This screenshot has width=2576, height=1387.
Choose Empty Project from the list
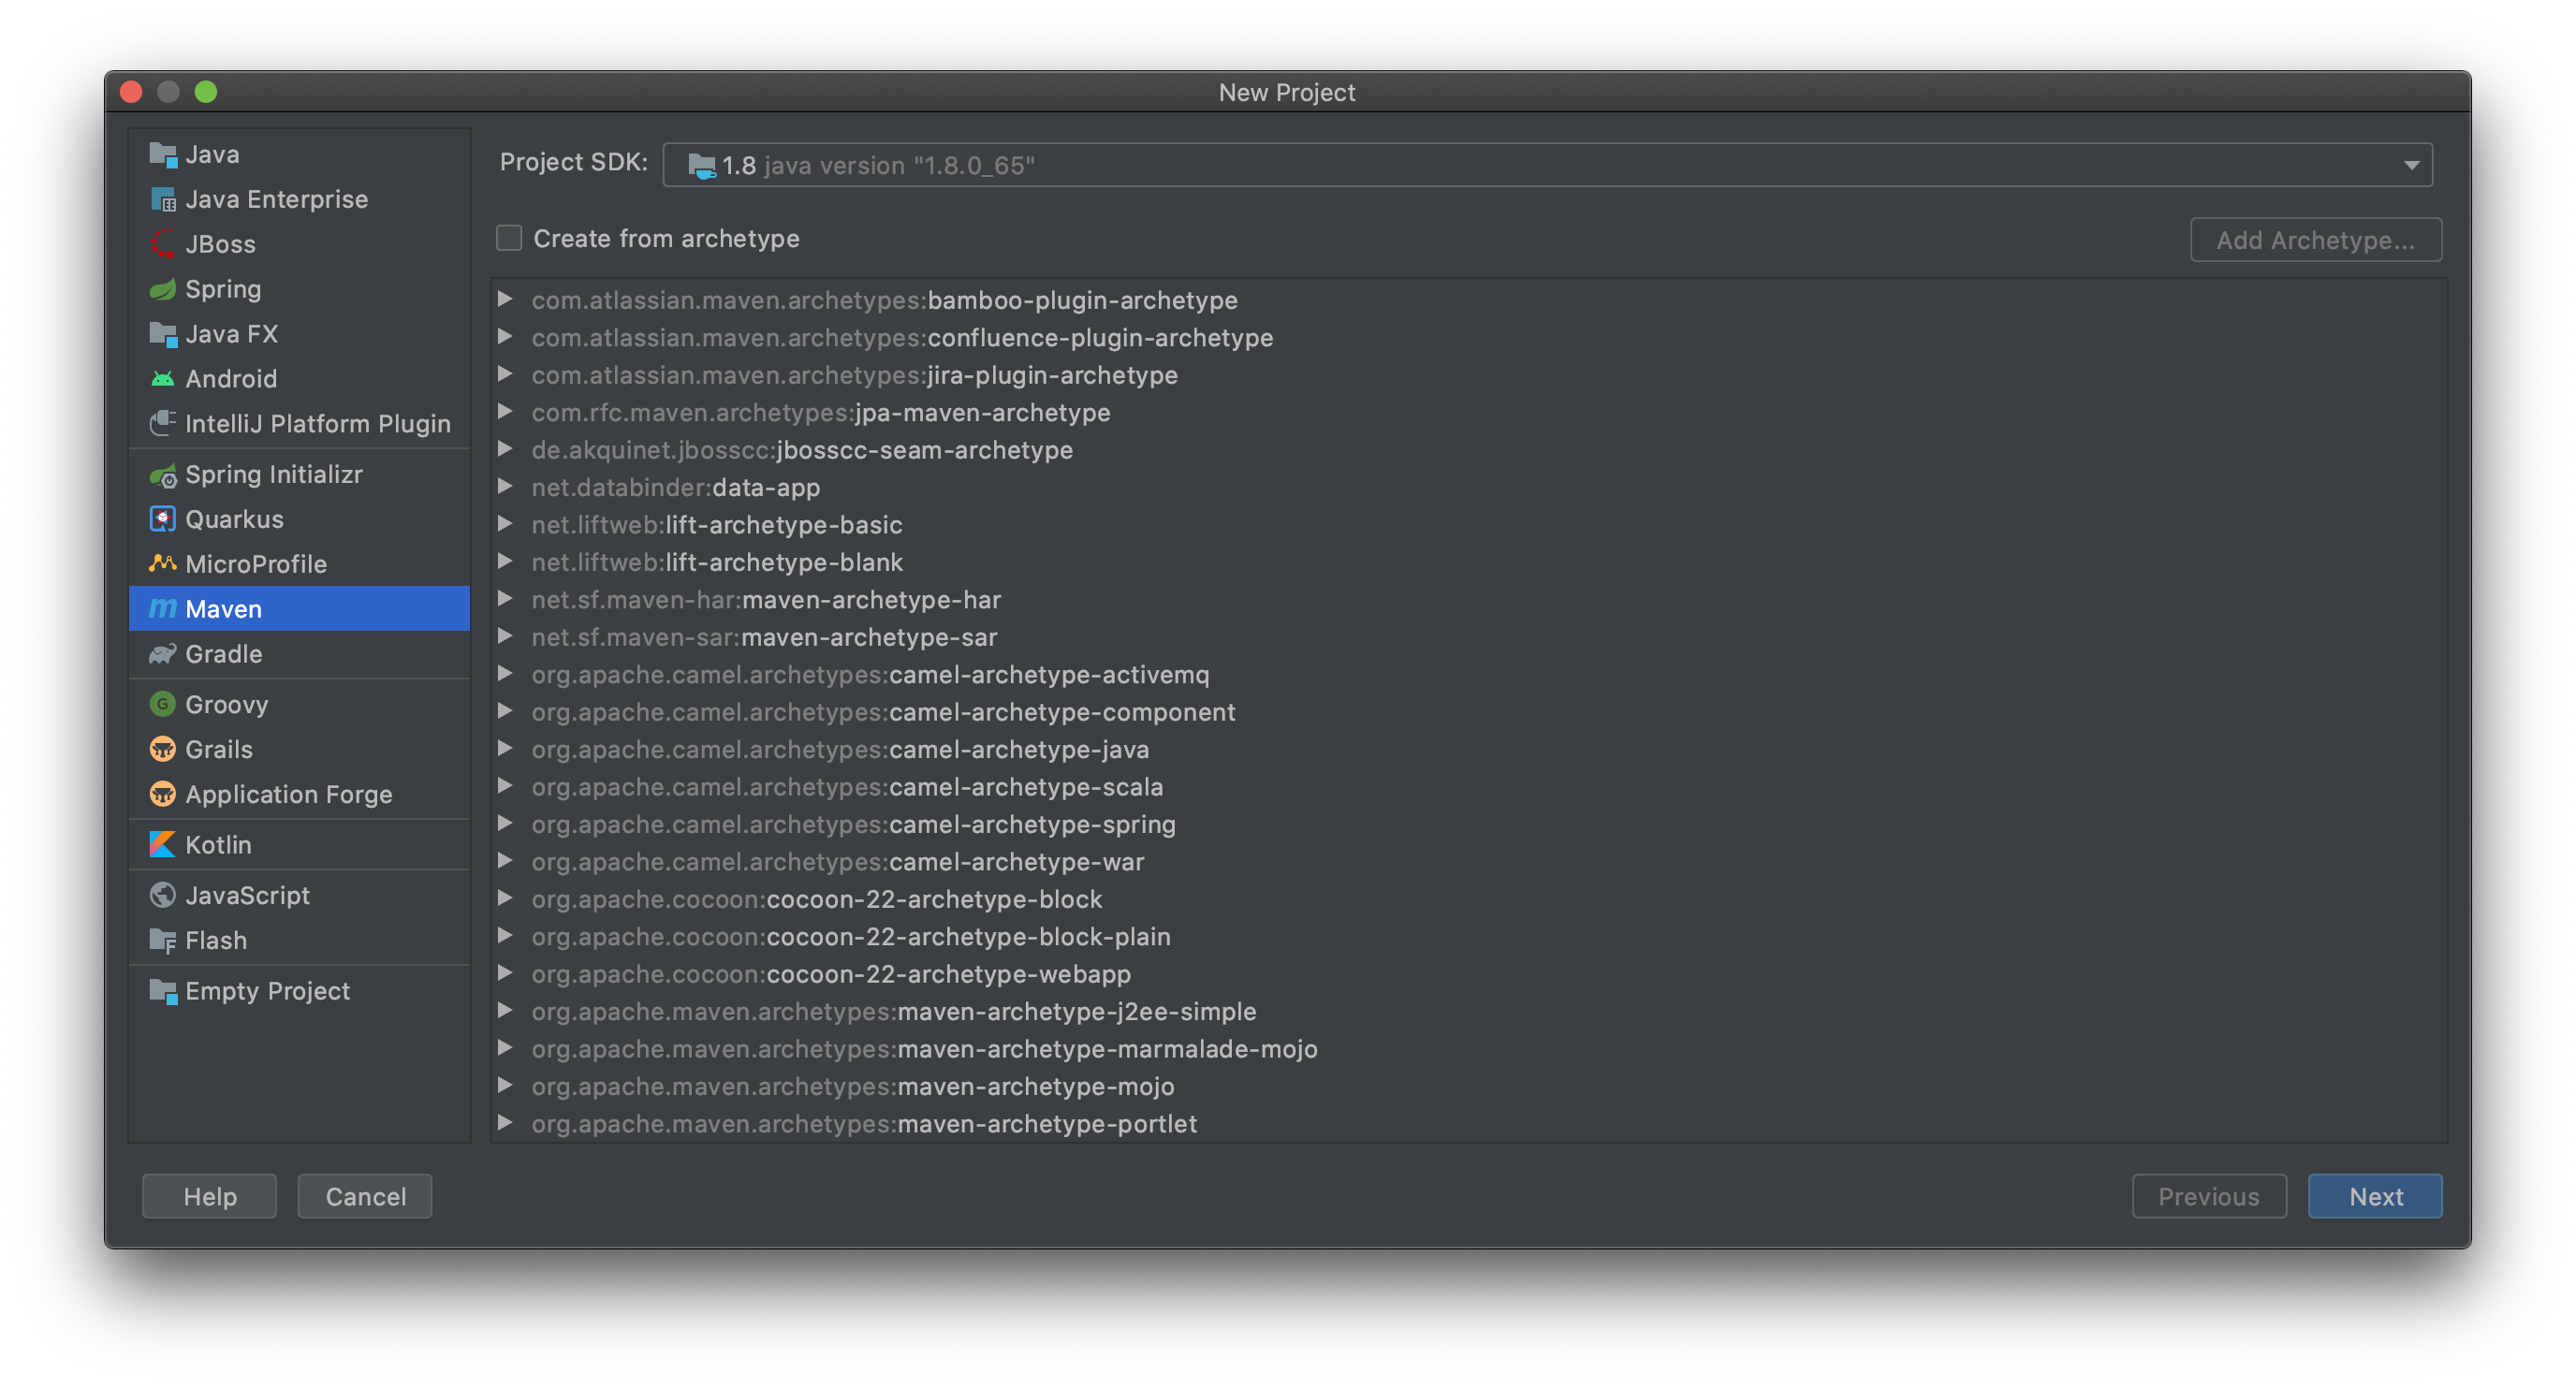point(267,991)
